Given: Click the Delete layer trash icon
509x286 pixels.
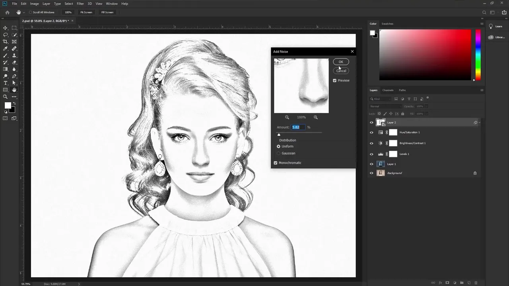Looking at the screenshot, I should point(476,283).
